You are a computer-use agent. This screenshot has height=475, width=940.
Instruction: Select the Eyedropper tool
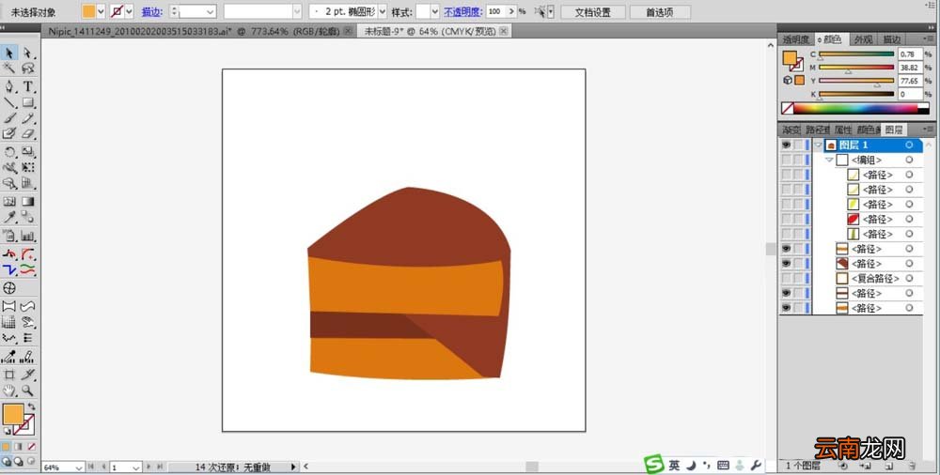(9, 217)
